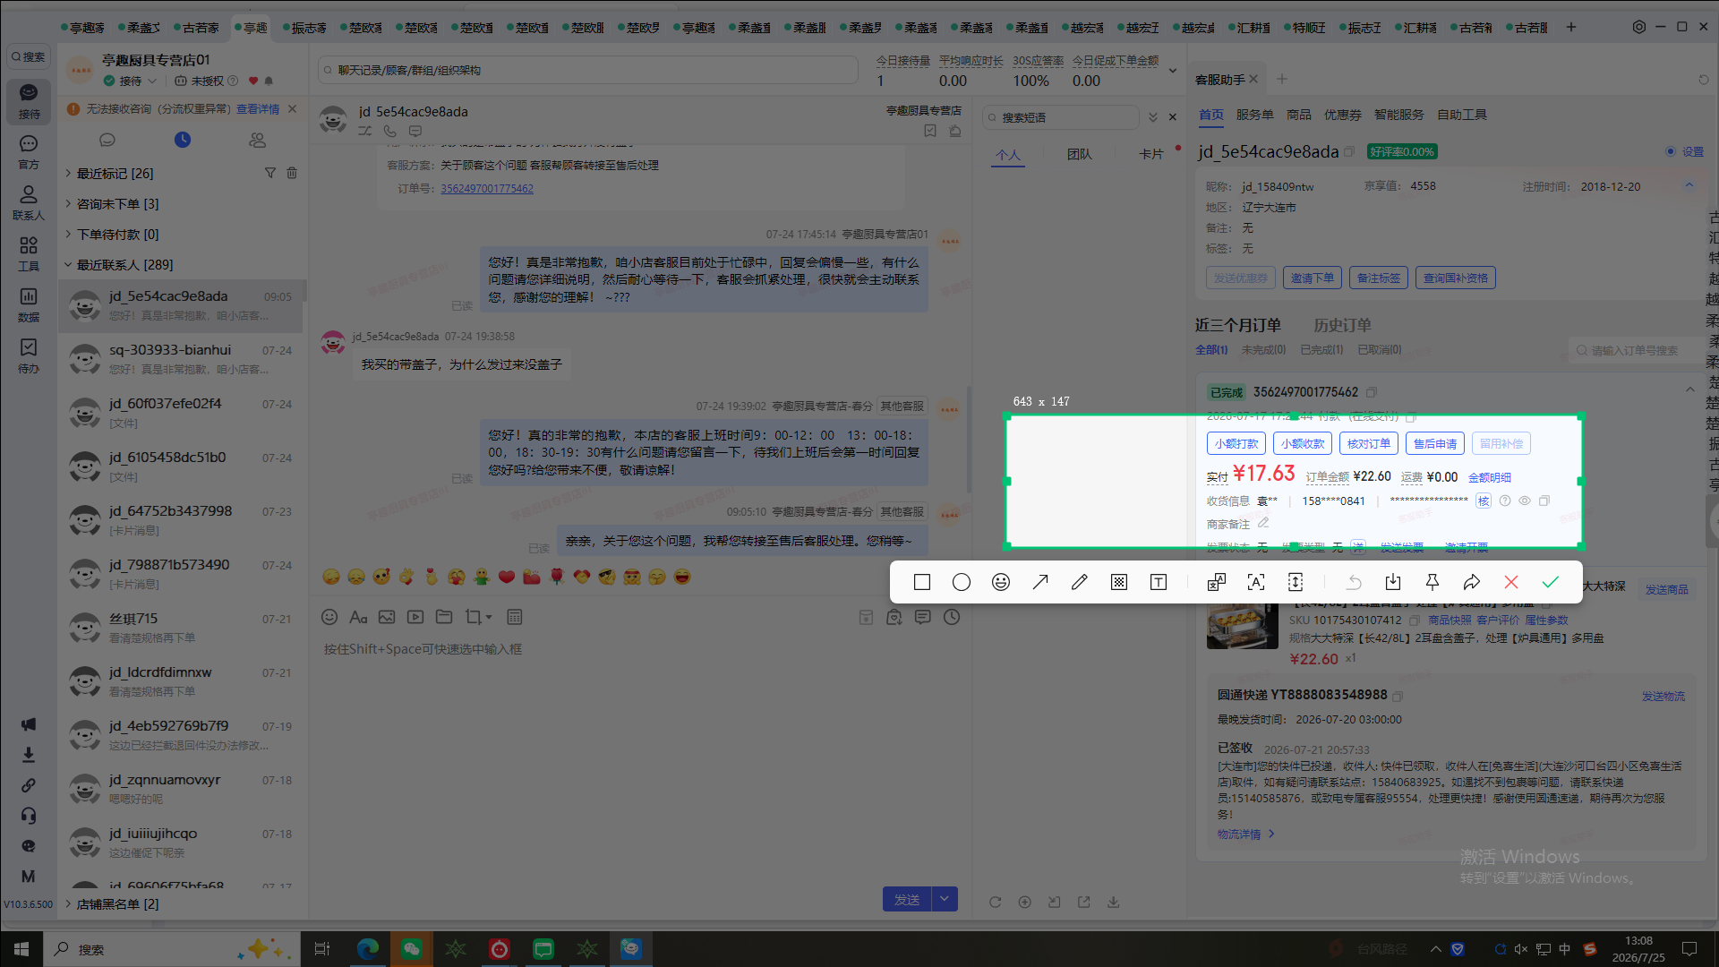
Task: Open the font style settings in the message toolbar
Action: pyautogui.click(x=358, y=617)
